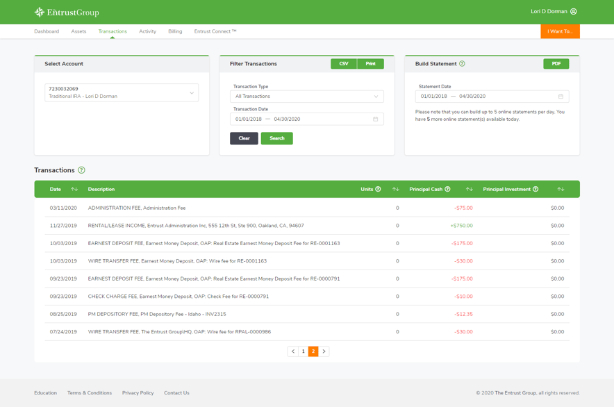Switch to the Assets tab
Screen dimensions: 614x407
pos(78,31)
